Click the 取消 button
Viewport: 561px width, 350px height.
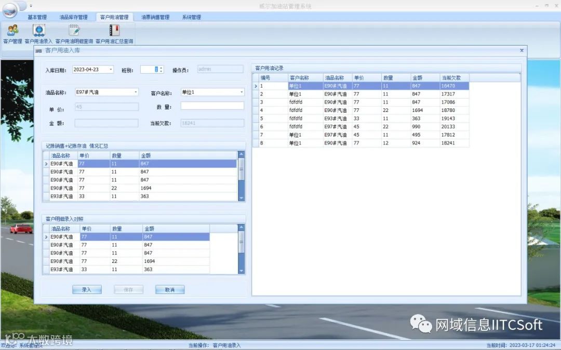tap(170, 290)
